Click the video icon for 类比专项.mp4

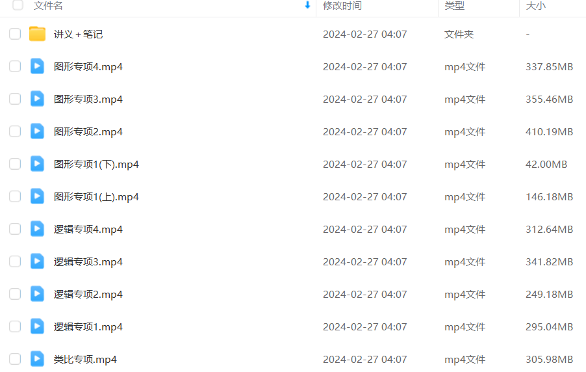[x=37, y=359]
